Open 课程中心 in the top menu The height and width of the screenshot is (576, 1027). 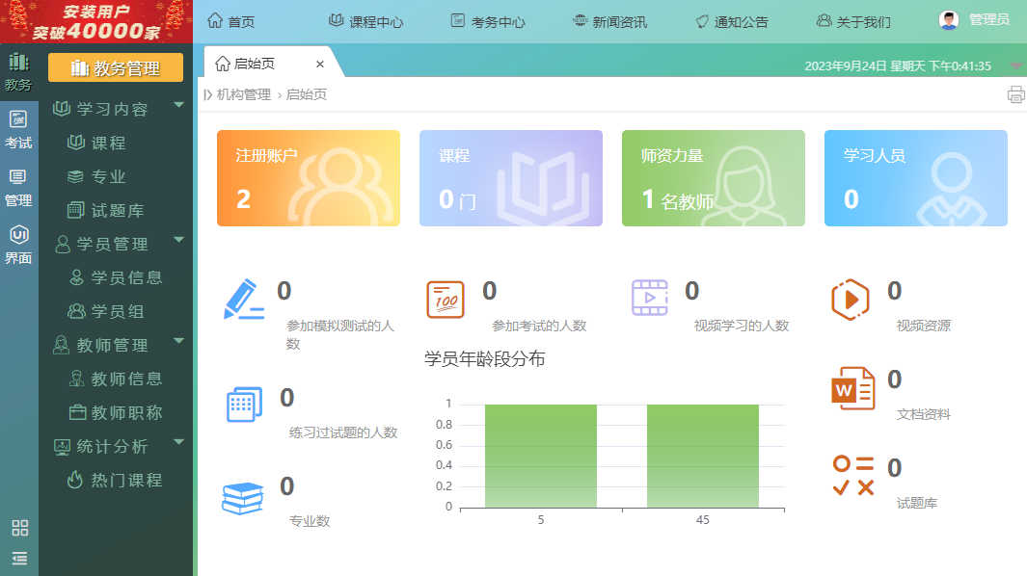pos(365,21)
